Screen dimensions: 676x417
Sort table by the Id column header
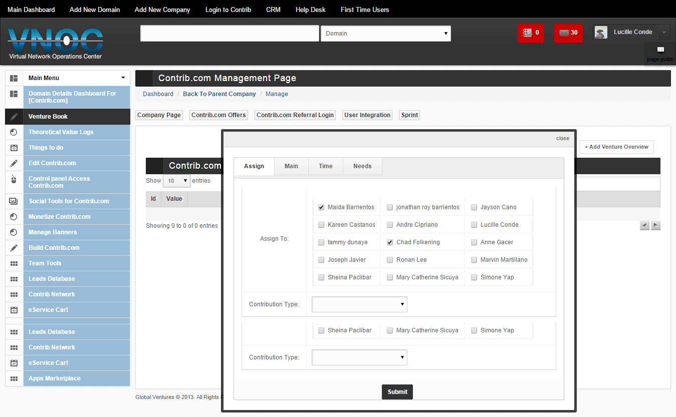153,199
